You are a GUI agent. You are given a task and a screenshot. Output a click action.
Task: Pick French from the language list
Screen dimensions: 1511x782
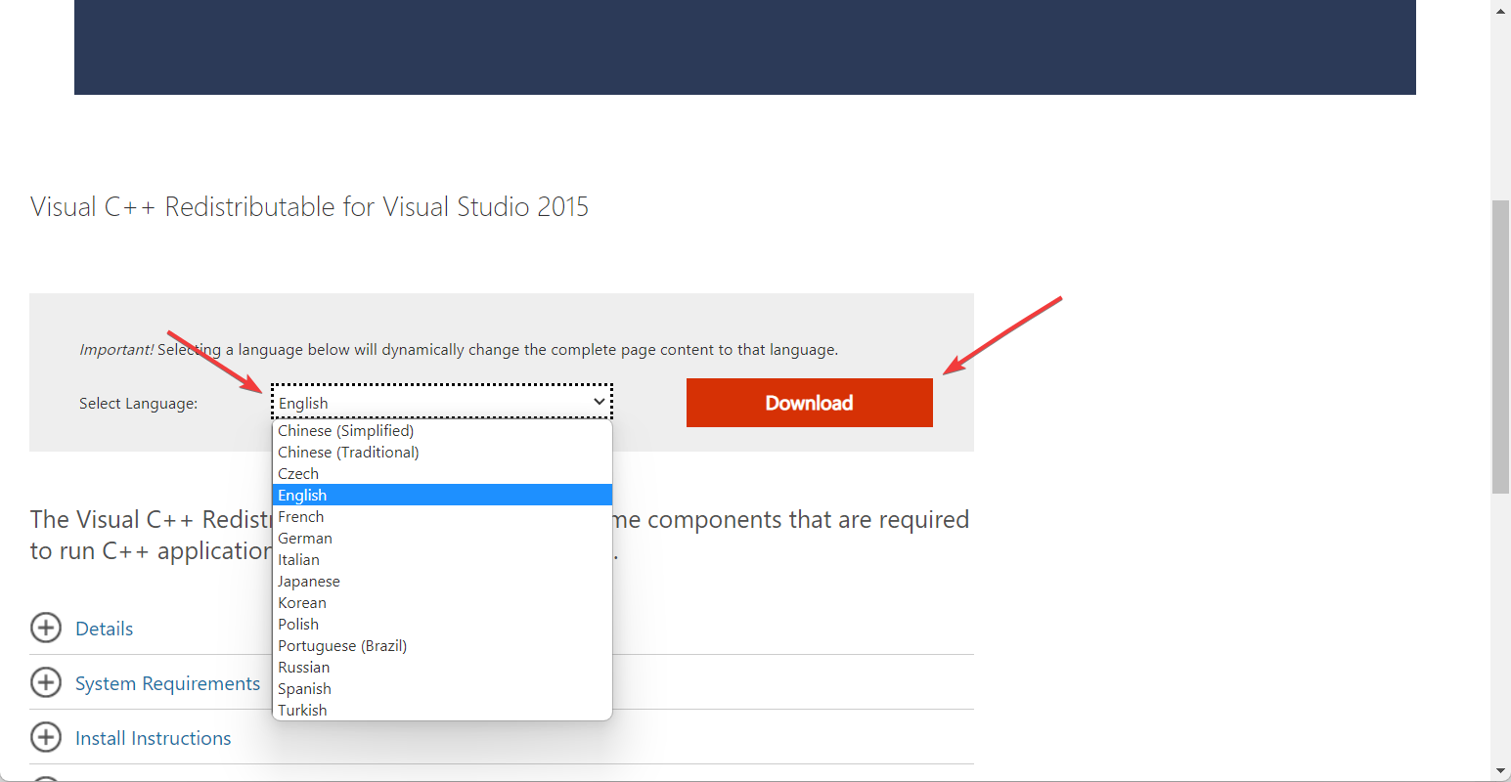[x=442, y=517]
